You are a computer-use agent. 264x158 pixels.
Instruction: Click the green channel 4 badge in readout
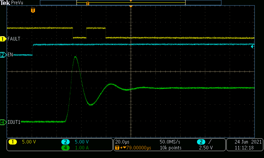[65, 148]
